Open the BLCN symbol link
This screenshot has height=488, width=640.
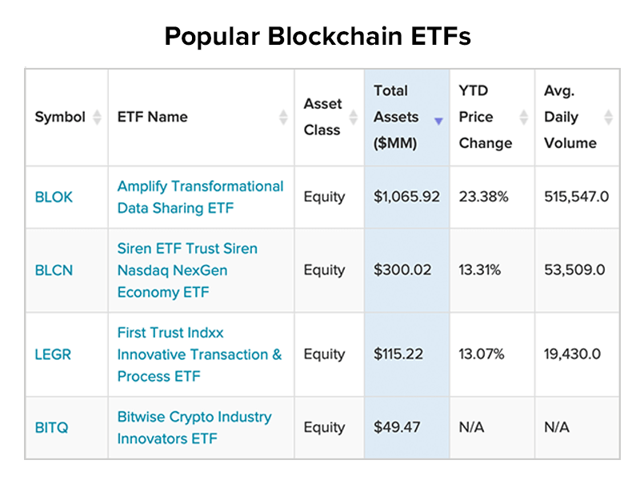point(54,270)
